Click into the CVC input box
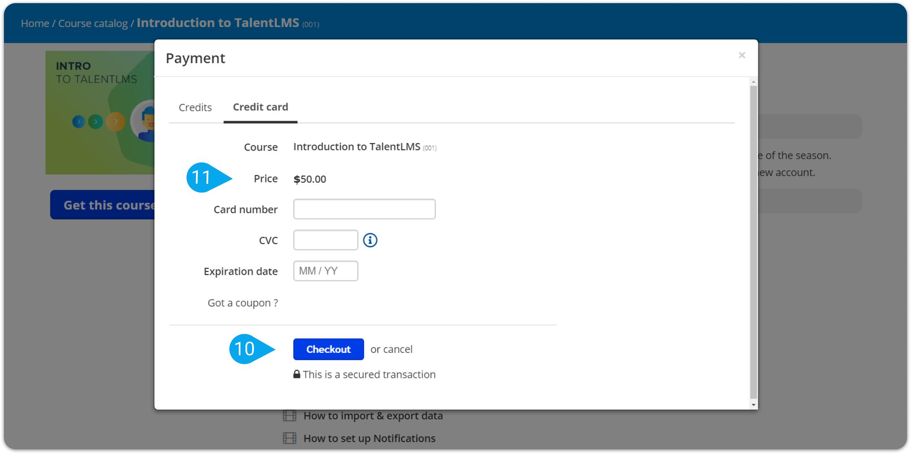The width and height of the screenshot is (911, 454). pyautogui.click(x=326, y=240)
